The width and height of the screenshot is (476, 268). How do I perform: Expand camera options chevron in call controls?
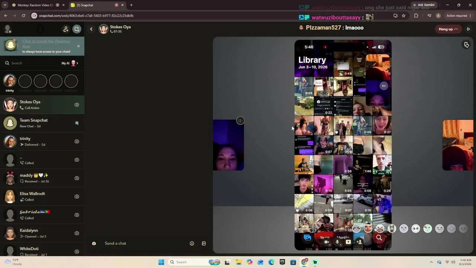click(329, 245)
